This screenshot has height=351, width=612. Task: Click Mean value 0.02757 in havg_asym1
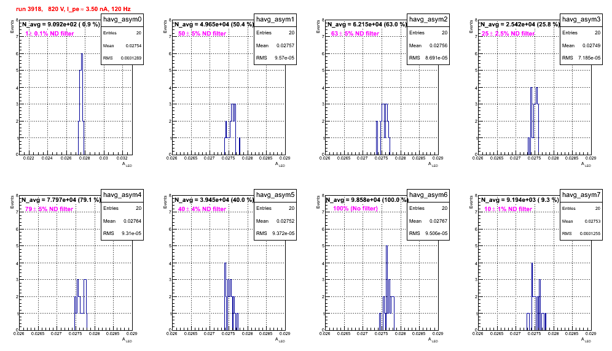(285, 45)
